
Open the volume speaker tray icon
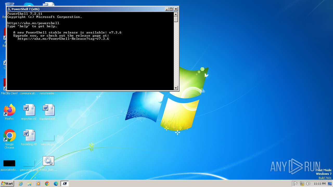click(308, 184)
